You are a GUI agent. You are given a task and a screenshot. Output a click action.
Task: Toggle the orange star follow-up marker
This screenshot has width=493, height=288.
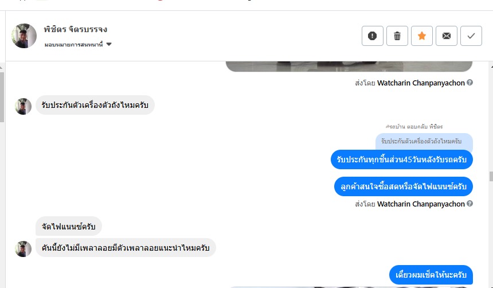click(x=421, y=36)
